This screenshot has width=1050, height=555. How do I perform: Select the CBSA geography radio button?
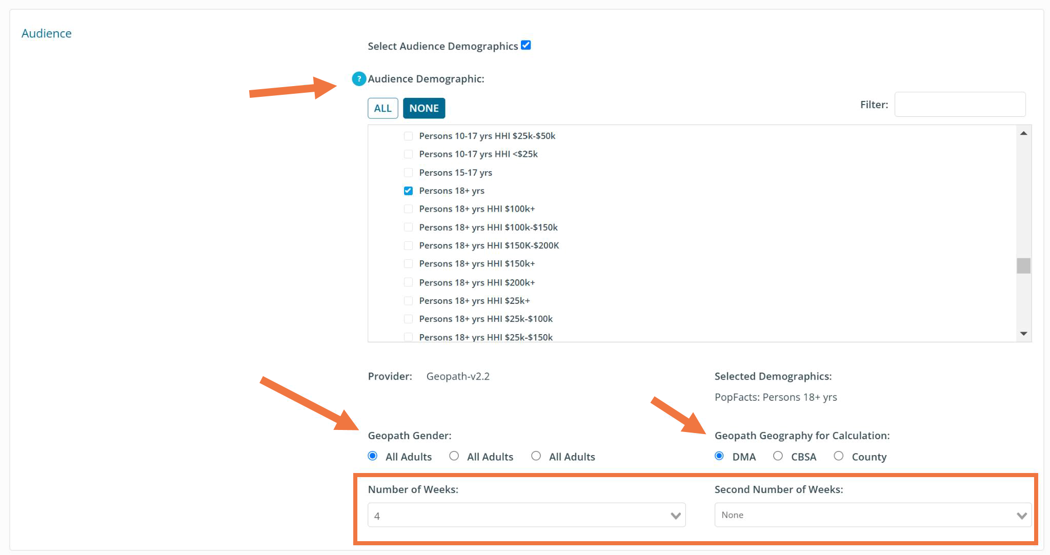pos(778,456)
